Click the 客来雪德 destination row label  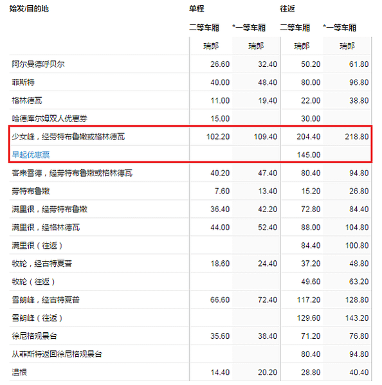pyautogui.click(x=72, y=173)
